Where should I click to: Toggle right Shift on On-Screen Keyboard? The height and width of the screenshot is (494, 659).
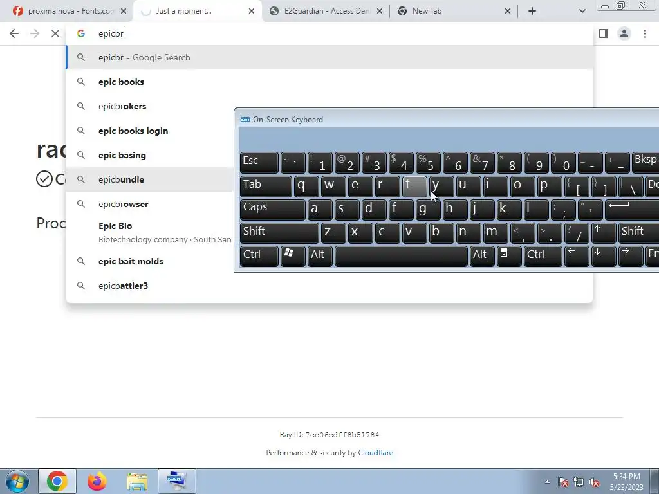(x=639, y=233)
